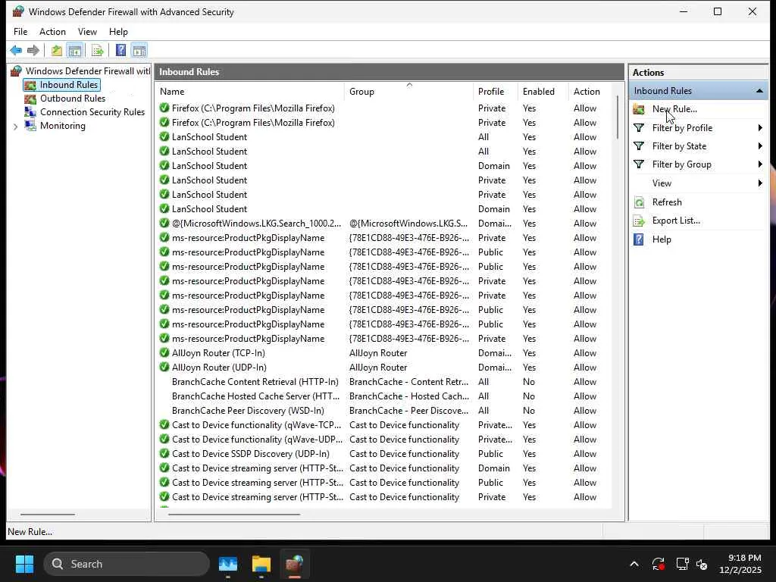Click the rules list horizontal scrollbar thumb
The width and height of the screenshot is (776, 582).
pyautogui.click(x=234, y=515)
